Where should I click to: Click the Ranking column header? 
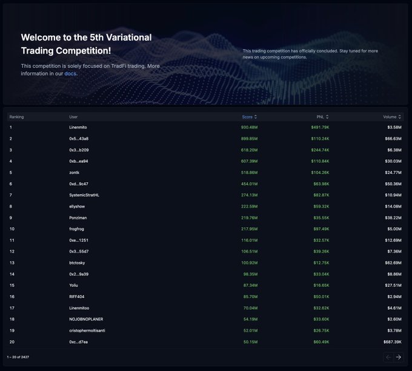[x=16, y=117]
